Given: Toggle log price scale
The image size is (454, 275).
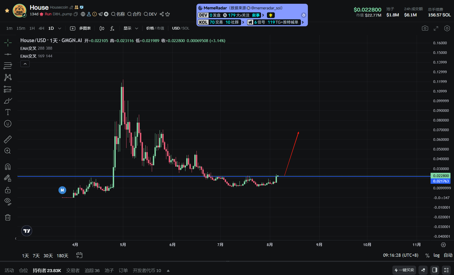Looking at the screenshot, I should coord(437,255).
